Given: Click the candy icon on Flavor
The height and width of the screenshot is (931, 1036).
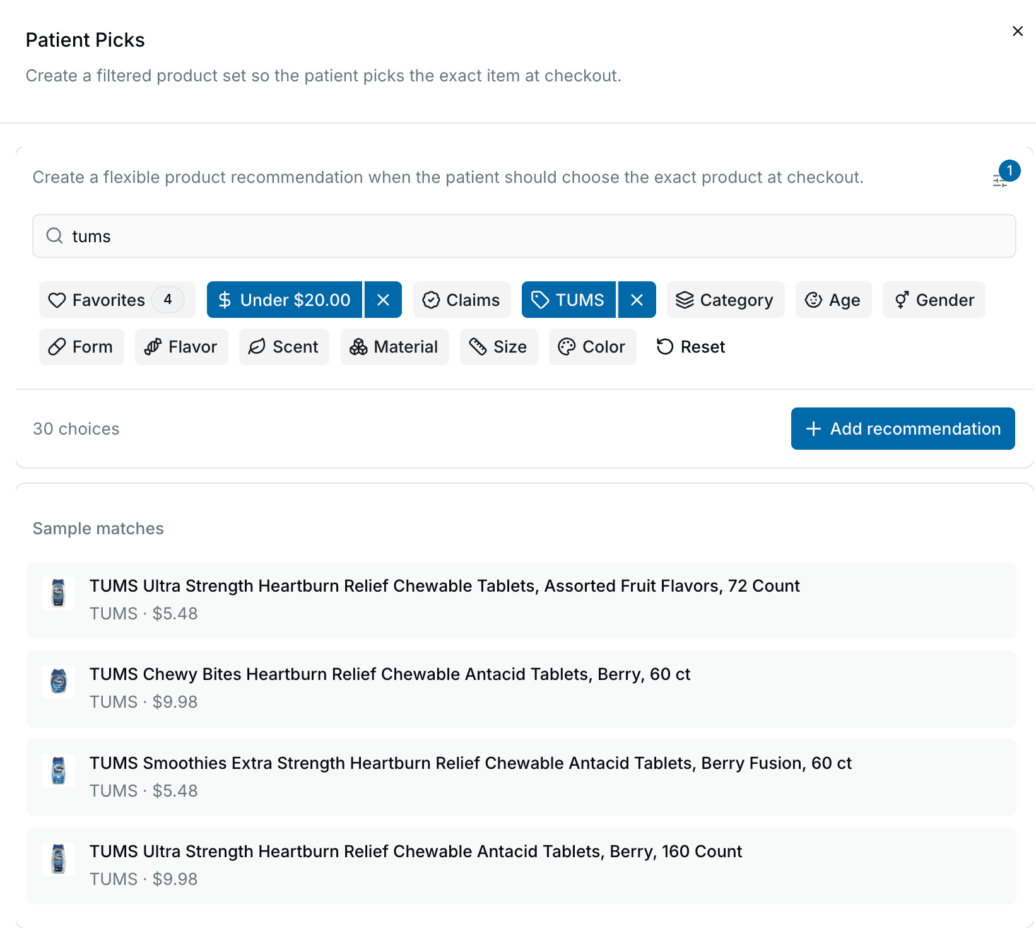Looking at the screenshot, I should click(153, 347).
